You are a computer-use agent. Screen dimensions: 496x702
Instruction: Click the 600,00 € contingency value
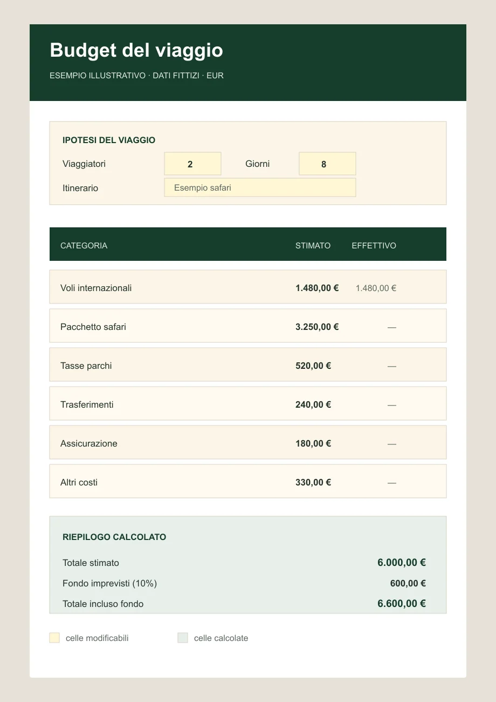coord(408,583)
